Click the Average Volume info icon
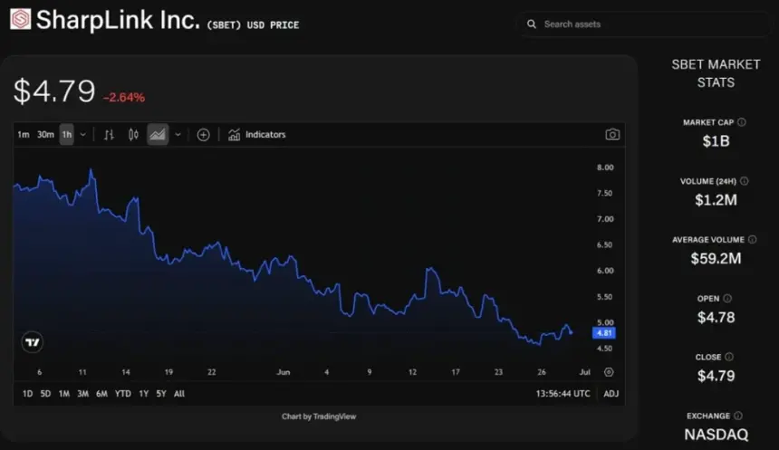 pyautogui.click(x=753, y=239)
